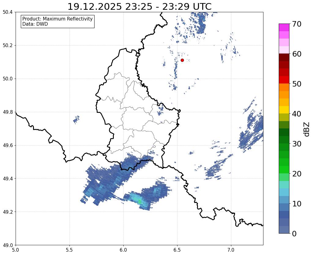Click y-axis latitude label 49.0
Viewport: 313px width, 255px height.
coord(8,245)
